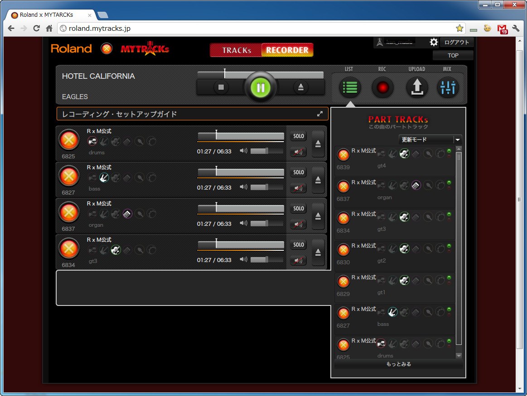Viewport: 527px width, 396px height.
Task: Go back with the browser back arrow
Action: (x=11, y=28)
